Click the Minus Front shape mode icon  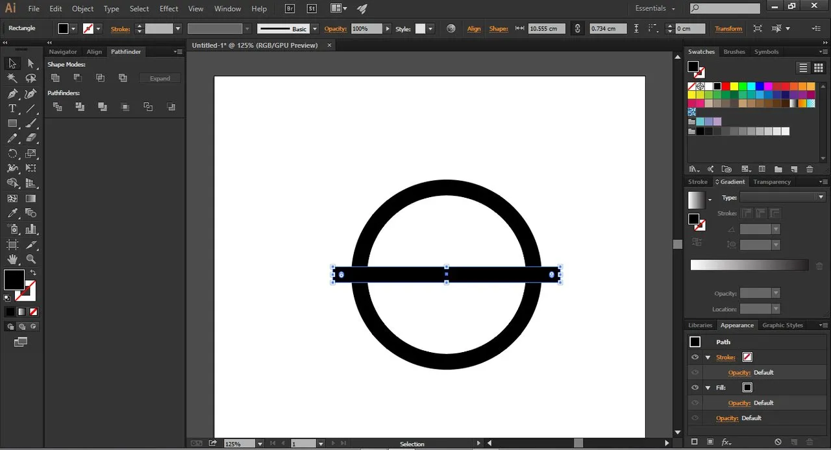[x=78, y=78]
